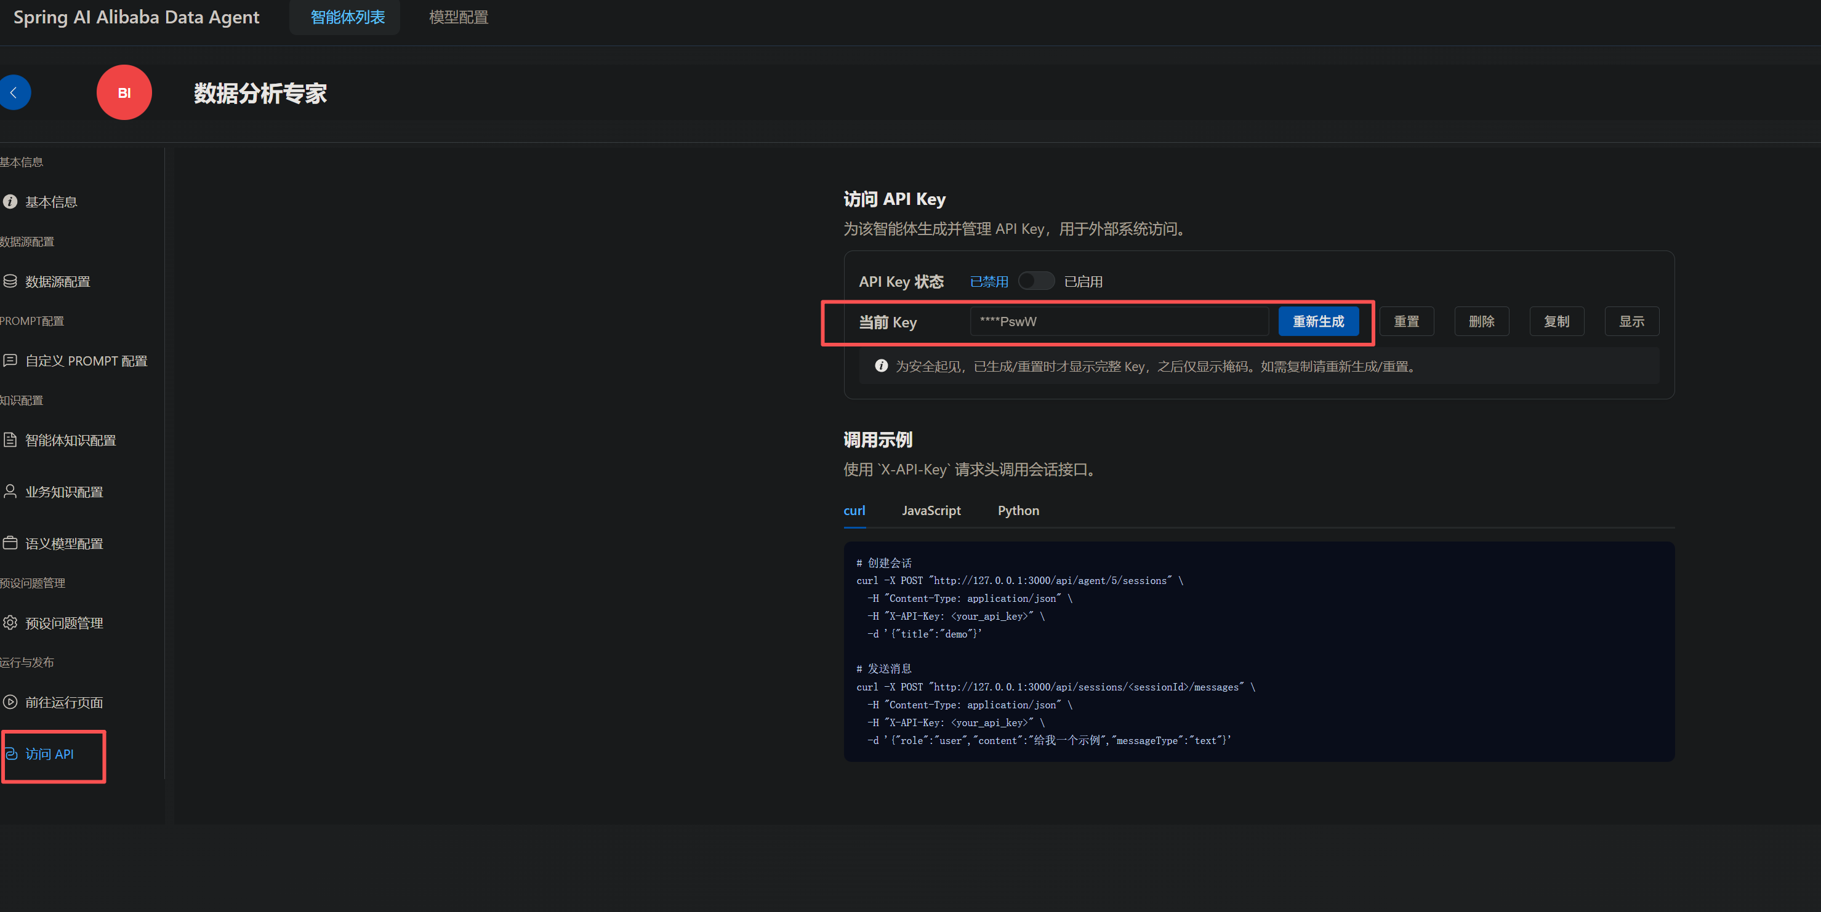Switch to the 模型配置 top tab
This screenshot has height=912, width=1821.
coord(458,17)
